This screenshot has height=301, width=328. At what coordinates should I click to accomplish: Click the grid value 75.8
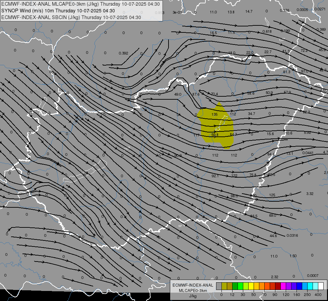(253, 175)
